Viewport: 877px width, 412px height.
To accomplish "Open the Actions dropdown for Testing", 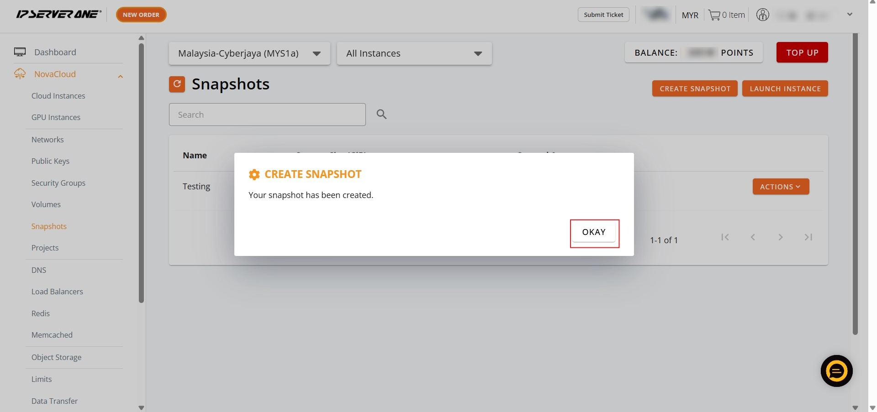I will 780,187.
